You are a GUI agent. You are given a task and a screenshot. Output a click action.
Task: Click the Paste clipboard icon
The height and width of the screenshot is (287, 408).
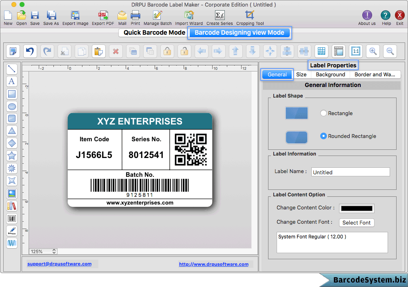[99, 51]
